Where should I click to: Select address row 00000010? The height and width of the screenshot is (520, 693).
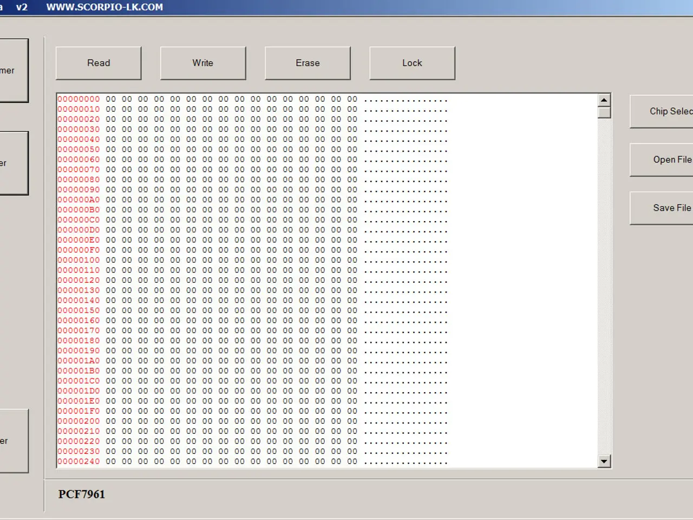pyautogui.click(x=253, y=109)
